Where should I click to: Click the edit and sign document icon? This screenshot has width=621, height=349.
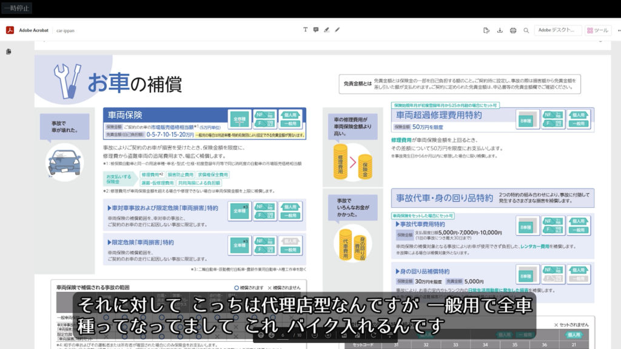tap(486, 30)
